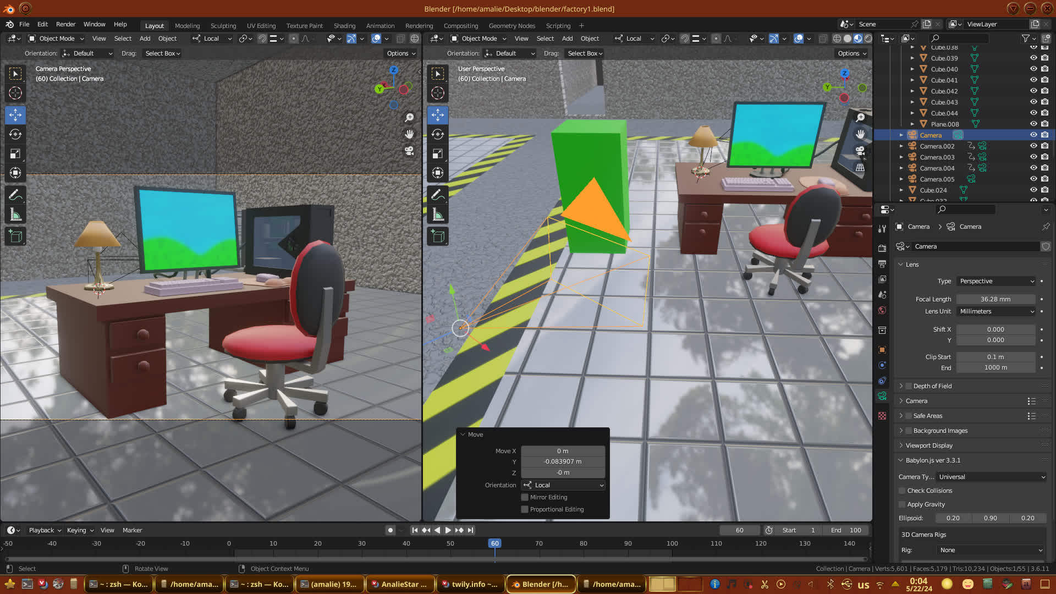Open the Object Data camera properties tab
The height and width of the screenshot is (594, 1056).
coord(882,396)
